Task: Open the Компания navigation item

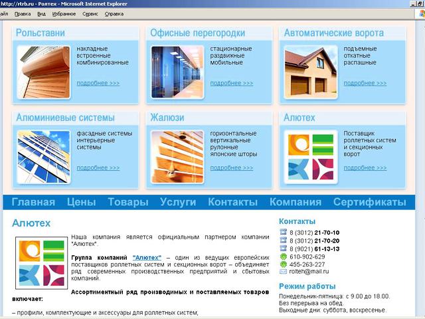Action: pos(296,202)
